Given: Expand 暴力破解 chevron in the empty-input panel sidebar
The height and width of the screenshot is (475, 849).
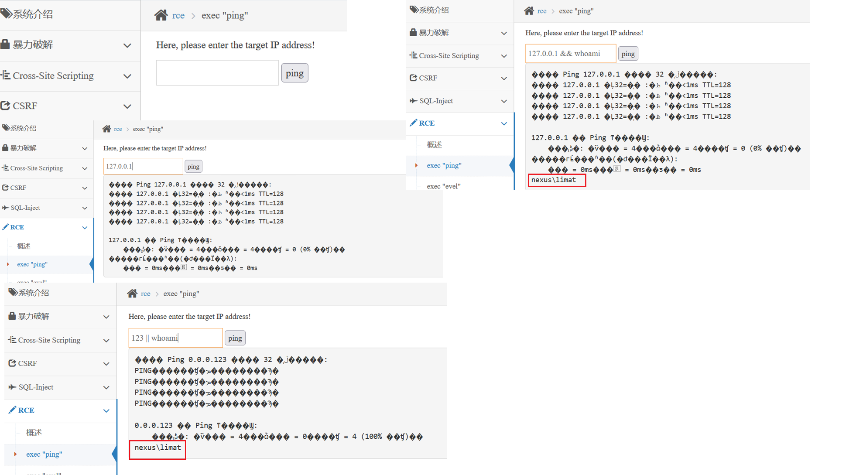Looking at the screenshot, I should pos(127,45).
